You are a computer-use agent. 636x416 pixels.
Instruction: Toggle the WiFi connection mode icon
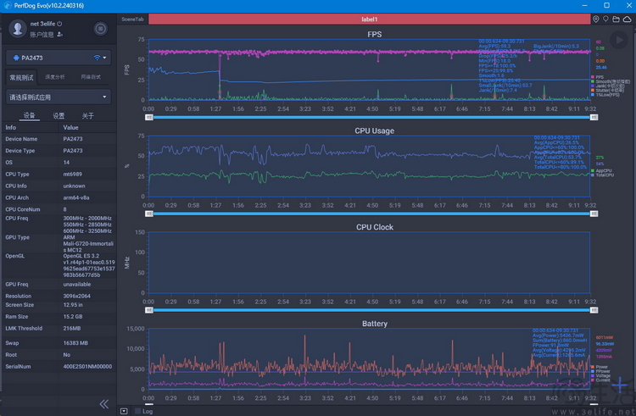97,58
